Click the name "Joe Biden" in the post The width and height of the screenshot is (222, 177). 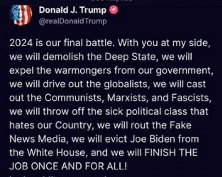[153, 139]
